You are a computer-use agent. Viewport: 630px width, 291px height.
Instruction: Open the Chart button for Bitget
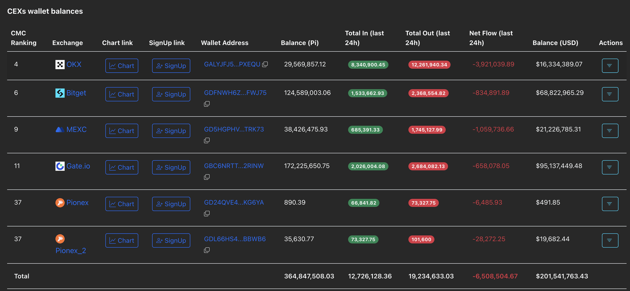[x=121, y=94]
